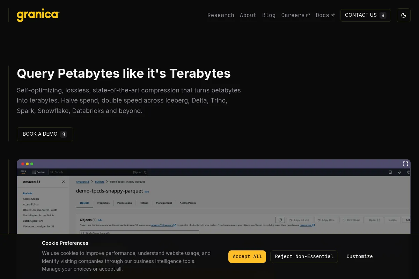Toggle dark mode moon icon

(404, 15)
